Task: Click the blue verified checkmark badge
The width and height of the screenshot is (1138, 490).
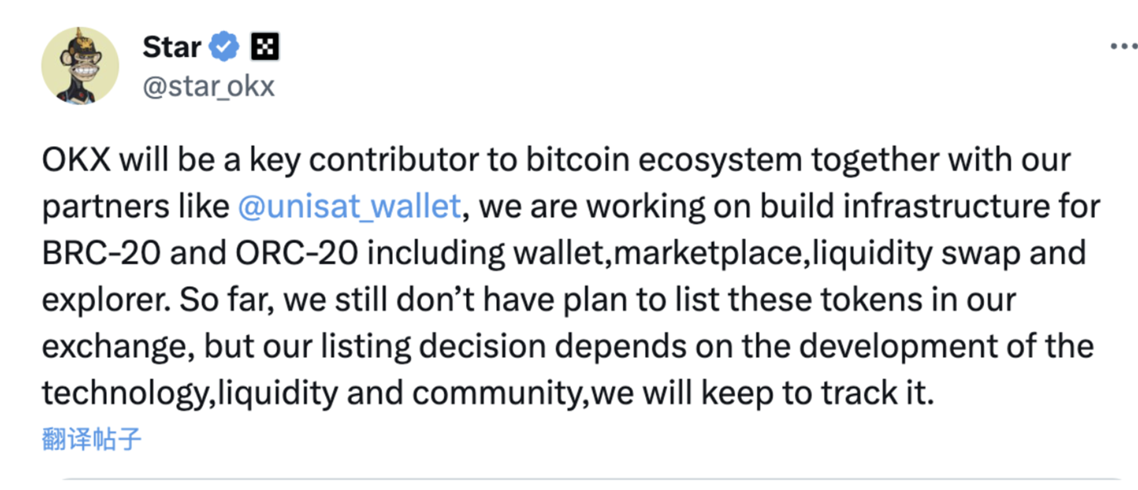Action: point(224,46)
